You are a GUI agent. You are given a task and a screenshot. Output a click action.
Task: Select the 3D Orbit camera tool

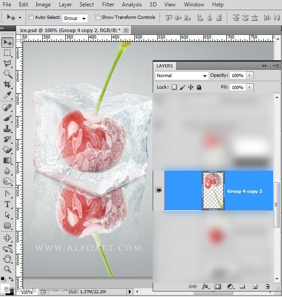(x=7, y=248)
